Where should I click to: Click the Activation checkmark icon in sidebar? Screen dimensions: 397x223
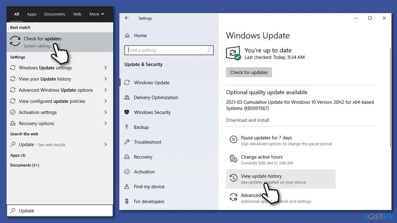pos(127,172)
